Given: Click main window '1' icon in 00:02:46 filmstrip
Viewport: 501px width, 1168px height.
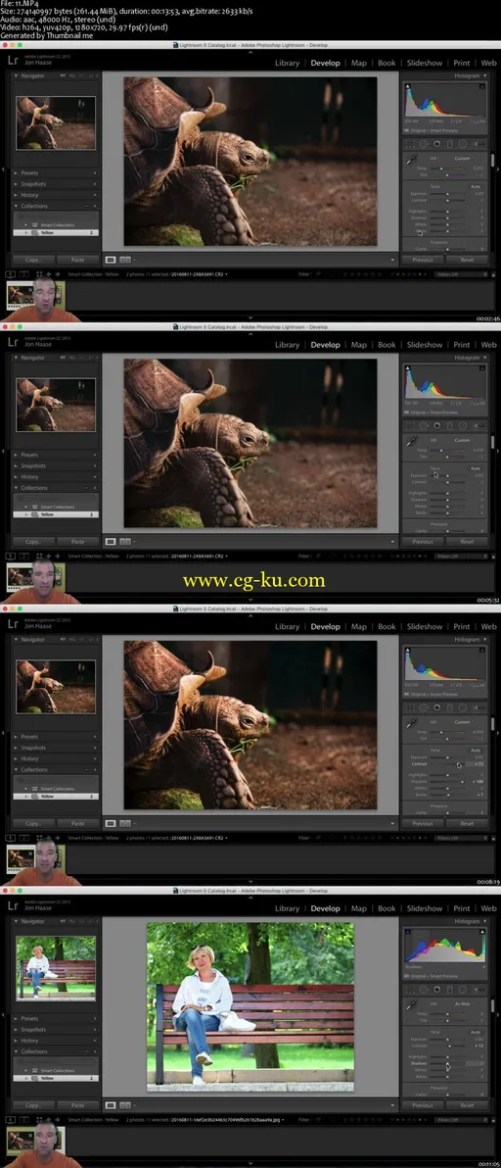Looking at the screenshot, I should click(11, 274).
